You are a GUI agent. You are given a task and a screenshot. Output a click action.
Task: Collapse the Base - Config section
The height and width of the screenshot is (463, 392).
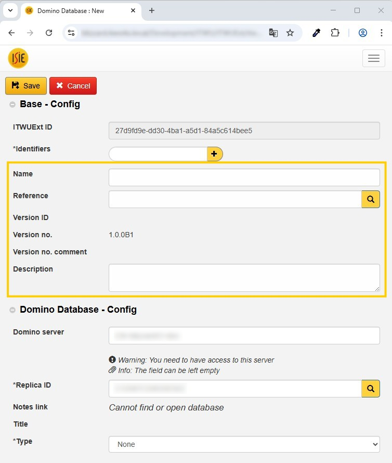pos(12,105)
